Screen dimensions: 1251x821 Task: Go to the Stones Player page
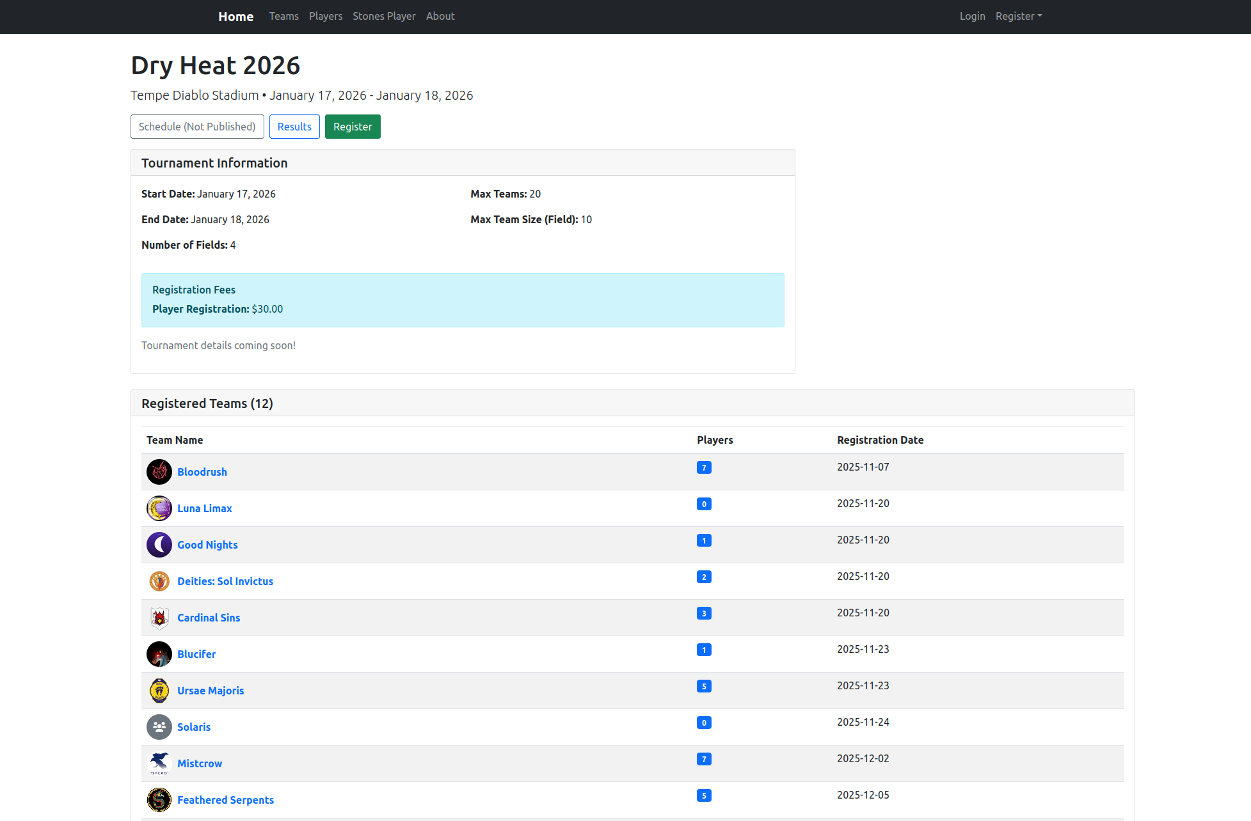coord(384,17)
